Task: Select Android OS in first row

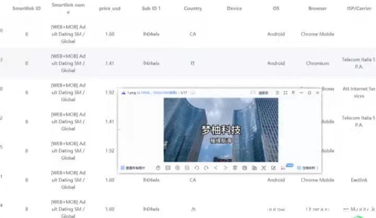Action: 276,34
